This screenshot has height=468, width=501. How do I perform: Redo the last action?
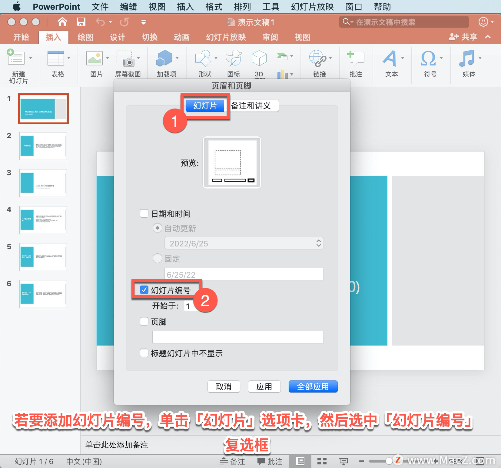pos(124,22)
